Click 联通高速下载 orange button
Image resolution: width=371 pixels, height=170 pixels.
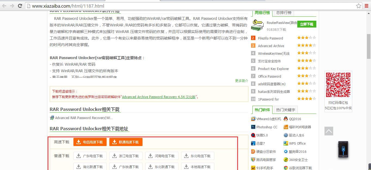pos(126,142)
